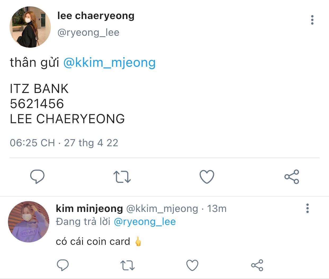The height and width of the screenshot is (279, 329).
Task: Retweet the ITZ BANK tweet
Action: point(122,177)
